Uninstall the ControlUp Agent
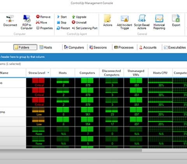Screen dimensions: 187x164 click(x=79, y=23)
